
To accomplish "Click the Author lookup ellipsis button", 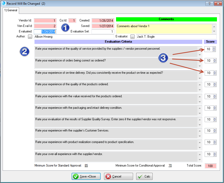I will [30, 37].
